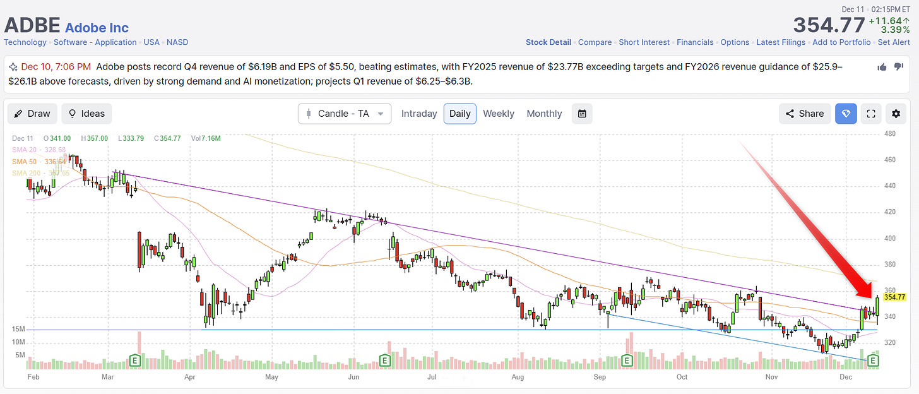Open the Financials link
The width and height of the screenshot is (919, 394).
click(x=695, y=42)
